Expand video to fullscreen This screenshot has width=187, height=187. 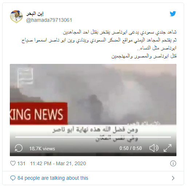click(x=167, y=148)
